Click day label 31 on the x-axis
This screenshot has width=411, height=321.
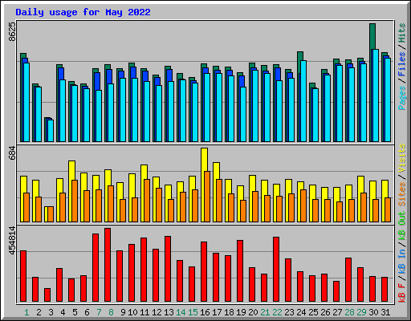pos(385,312)
